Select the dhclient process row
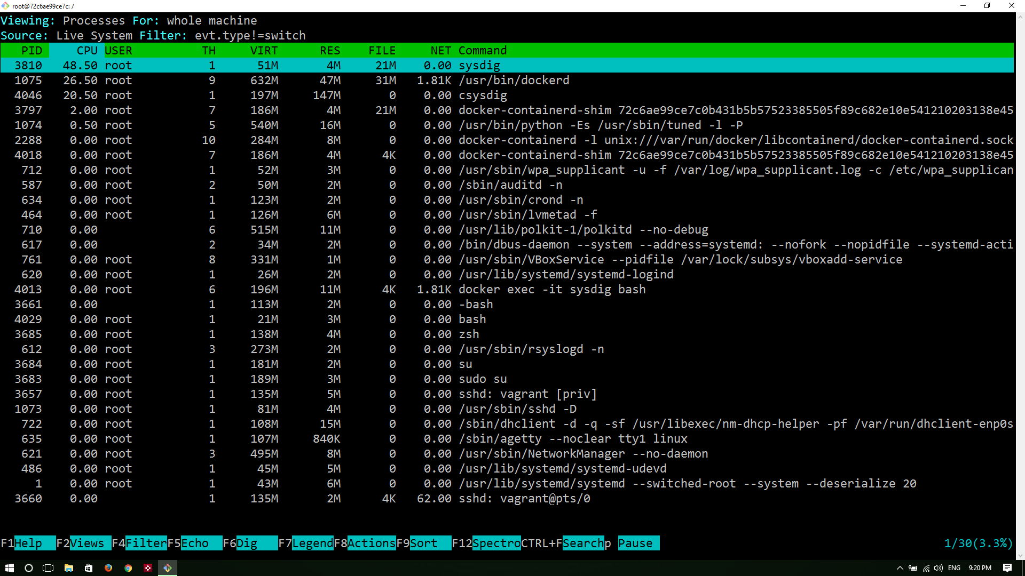The height and width of the screenshot is (576, 1025). pyautogui.click(x=507, y=423)
